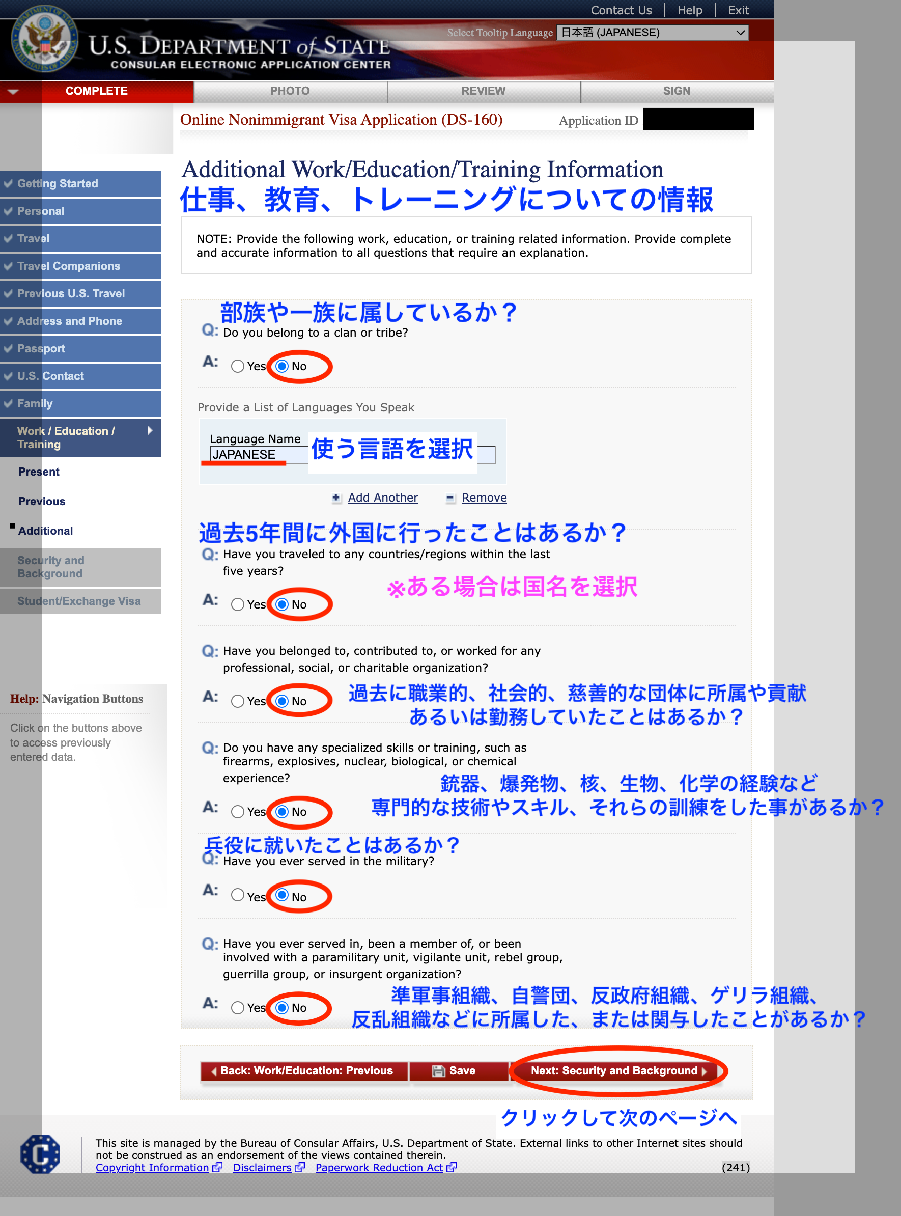The width and height of the screenshot is (901, 1216).
Task: Select Yes for clan or tribe question
Action: pos(237,366)
